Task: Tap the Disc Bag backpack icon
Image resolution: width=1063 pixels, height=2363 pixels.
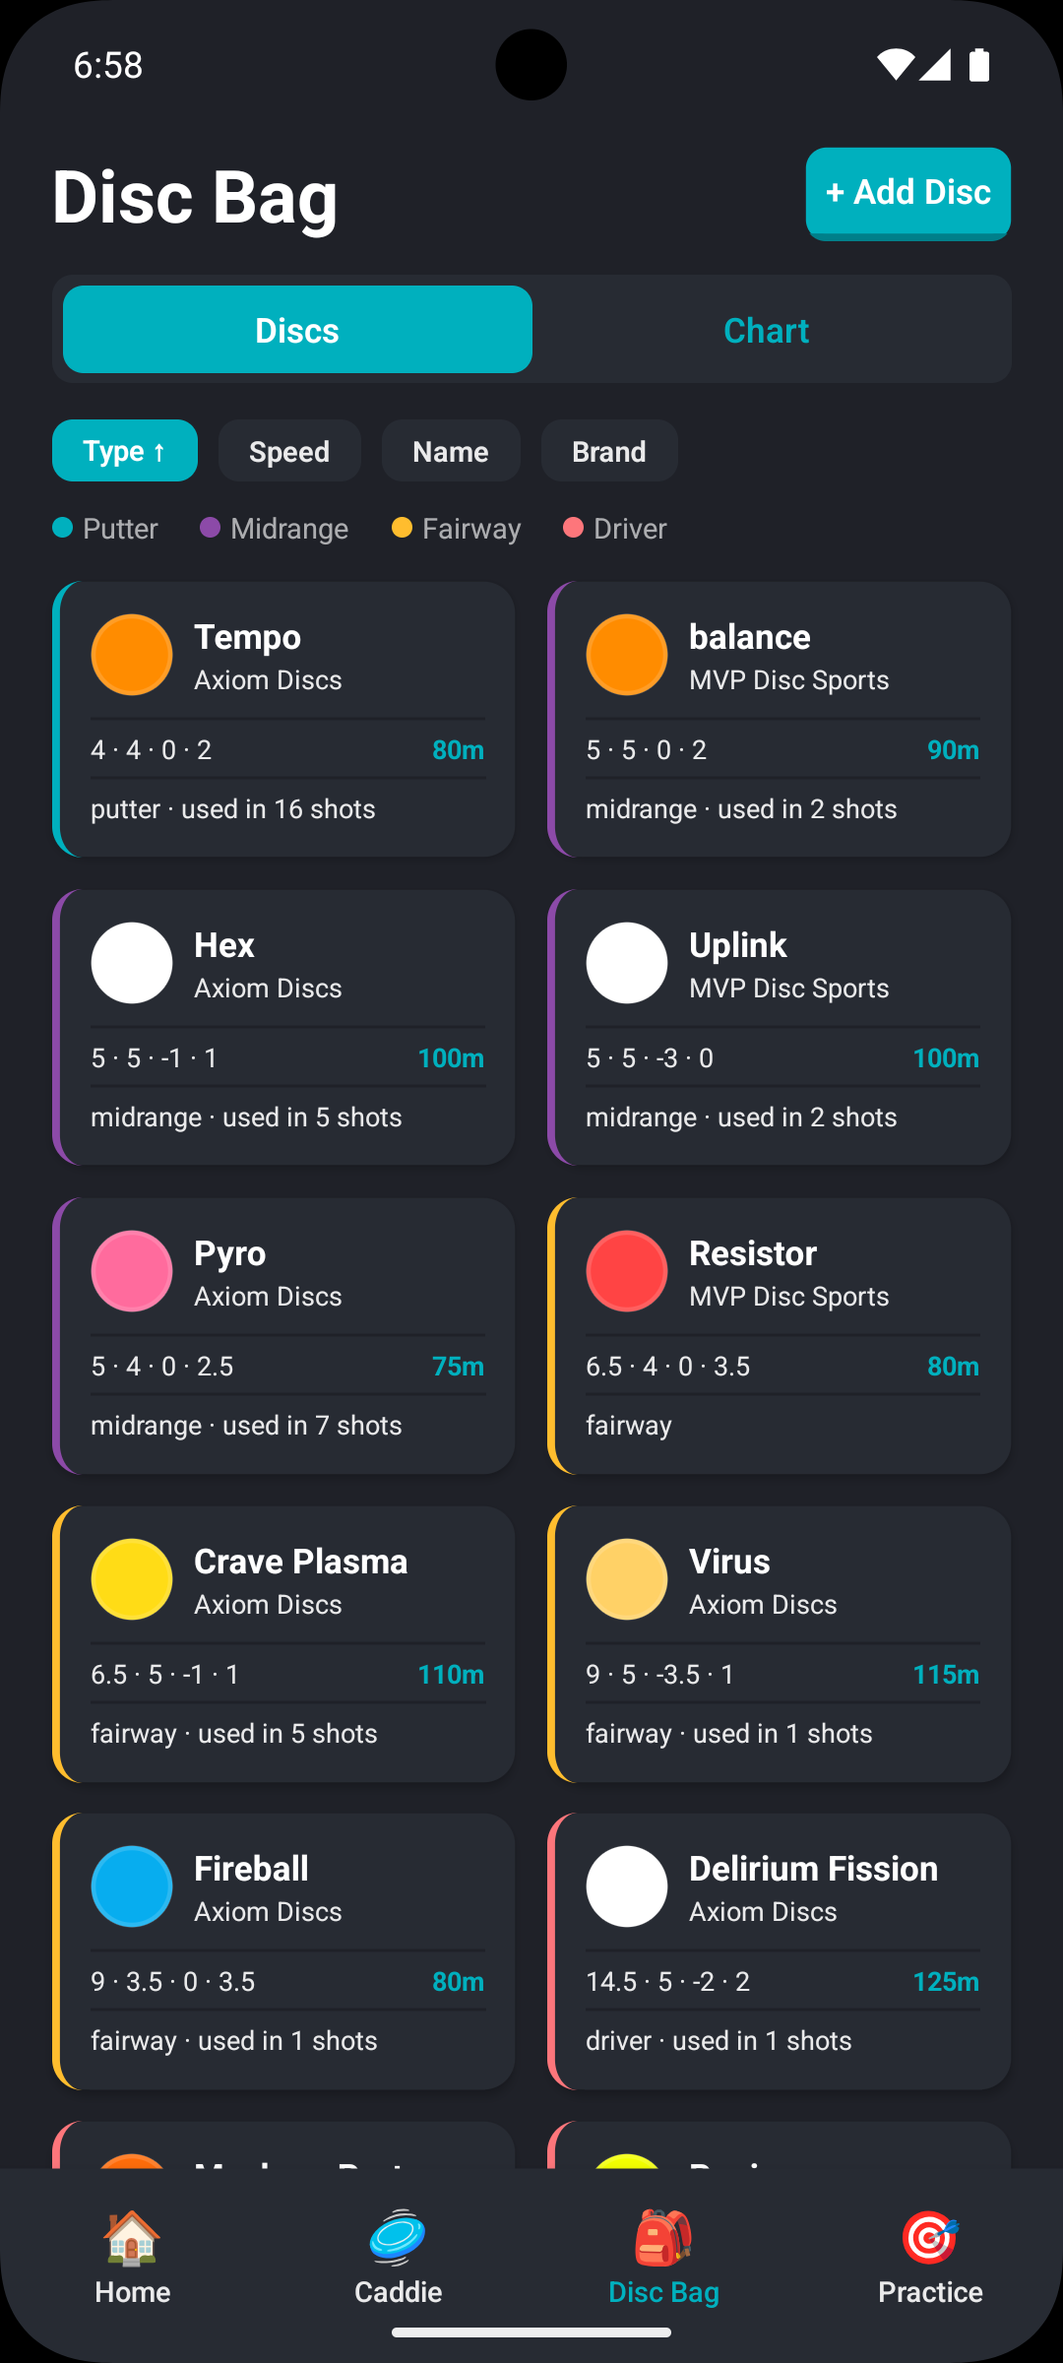Action: click(663, 2237)
